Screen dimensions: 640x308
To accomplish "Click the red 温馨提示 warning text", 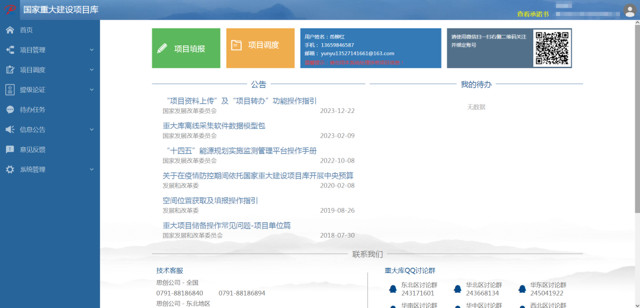I will [355, 63].
